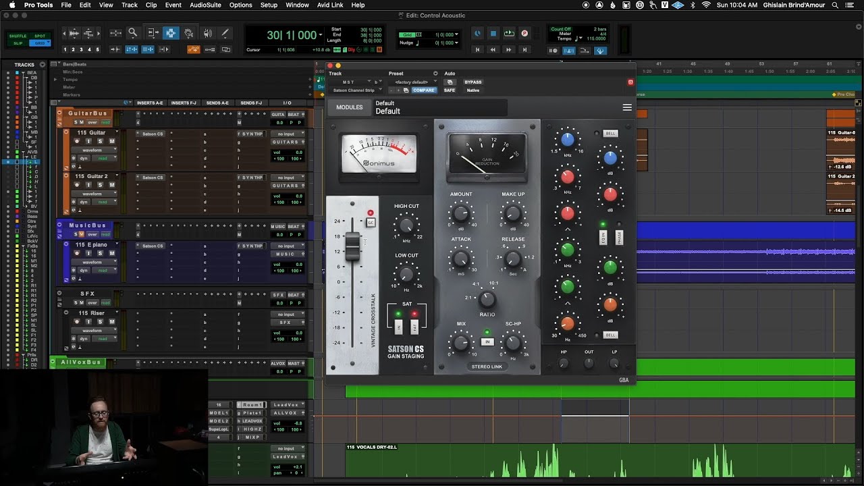Image resolution: width=864 pixels, height=486 pixels.
Task: Open the Clip menu
Action: click(151, 5)
